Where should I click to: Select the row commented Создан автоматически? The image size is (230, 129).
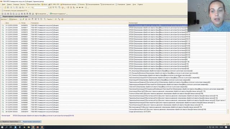tap(114, 111)
